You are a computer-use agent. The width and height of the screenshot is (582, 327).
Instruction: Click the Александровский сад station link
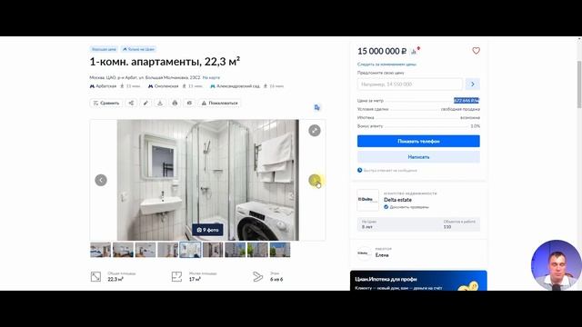238,86
